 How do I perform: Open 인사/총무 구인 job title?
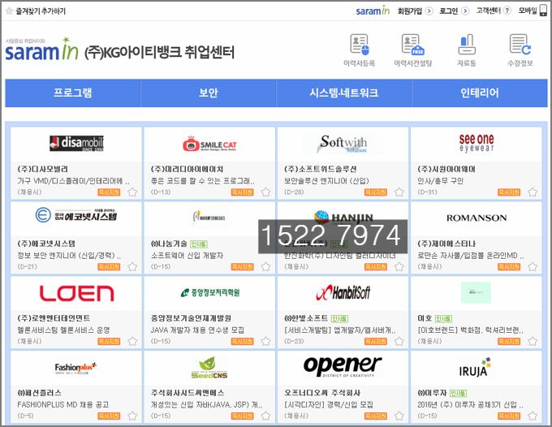(x=441, y=181)
